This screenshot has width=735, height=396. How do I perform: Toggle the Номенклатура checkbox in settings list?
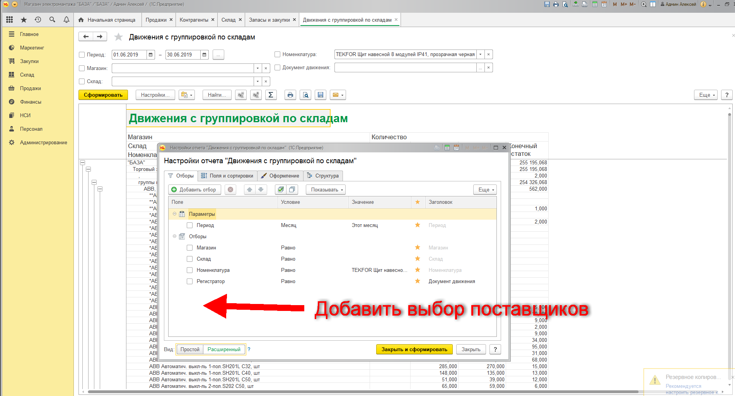(x=189, y=270)
